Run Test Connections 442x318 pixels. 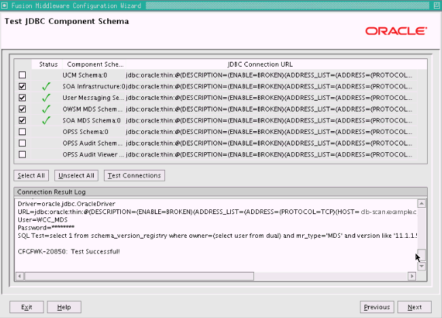tap(134, 175)
